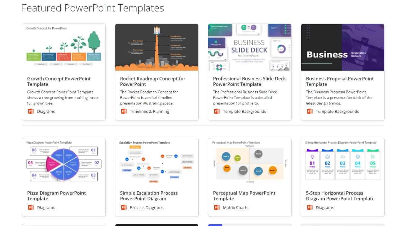Open Simple Escalation Process PowerPoint Diagram title

point(149,196)
